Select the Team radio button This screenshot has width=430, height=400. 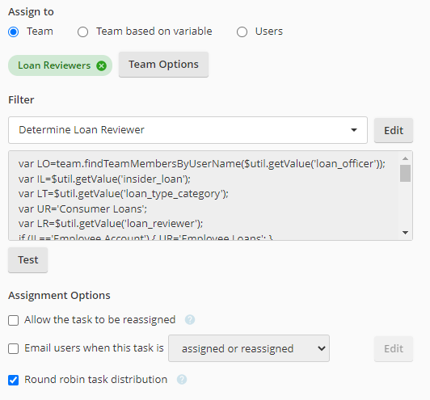14,32
